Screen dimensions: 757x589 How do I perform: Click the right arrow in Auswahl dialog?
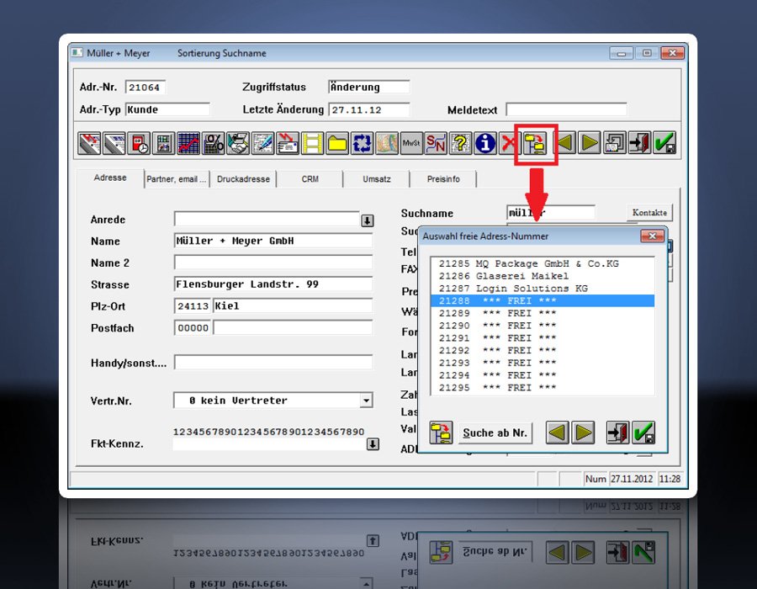583,432
